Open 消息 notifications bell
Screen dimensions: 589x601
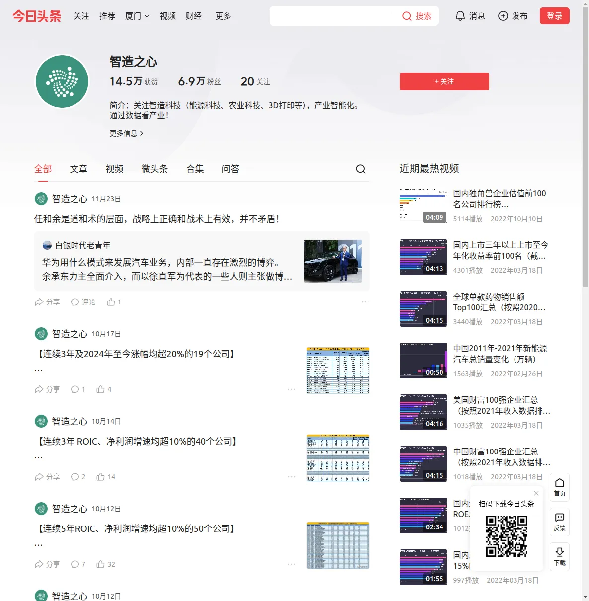[x=470, y=16]
